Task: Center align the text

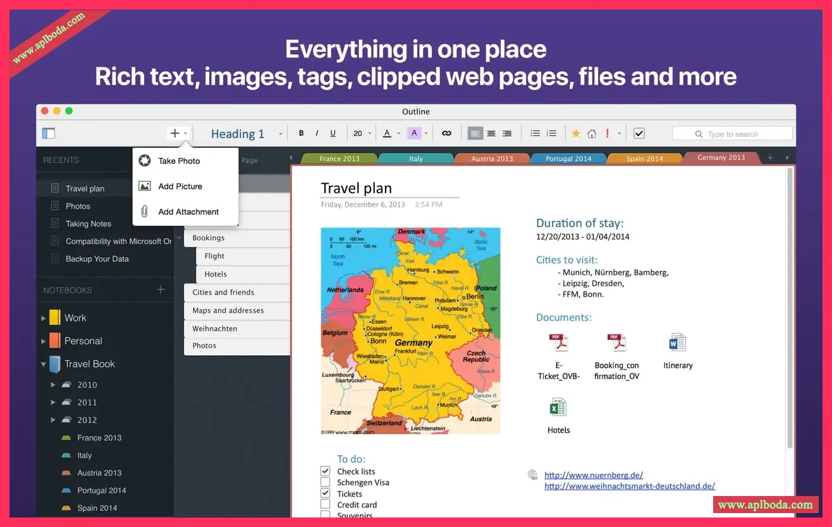Action: pos(491,133)
